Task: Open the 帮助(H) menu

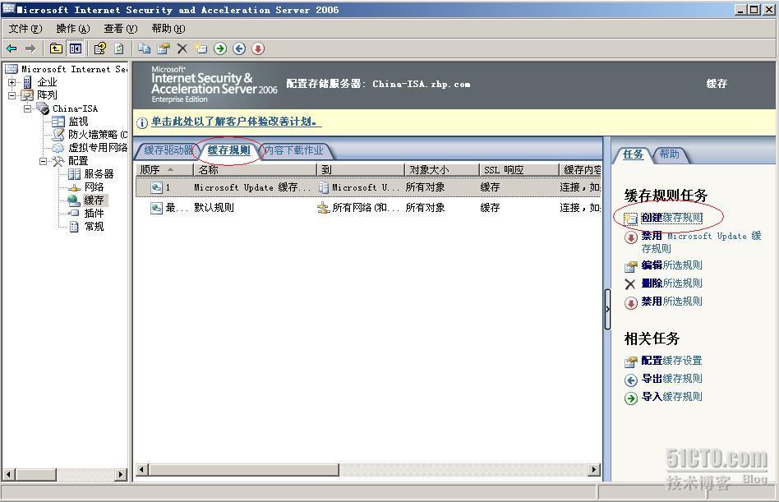Action: tap(168, 29)
